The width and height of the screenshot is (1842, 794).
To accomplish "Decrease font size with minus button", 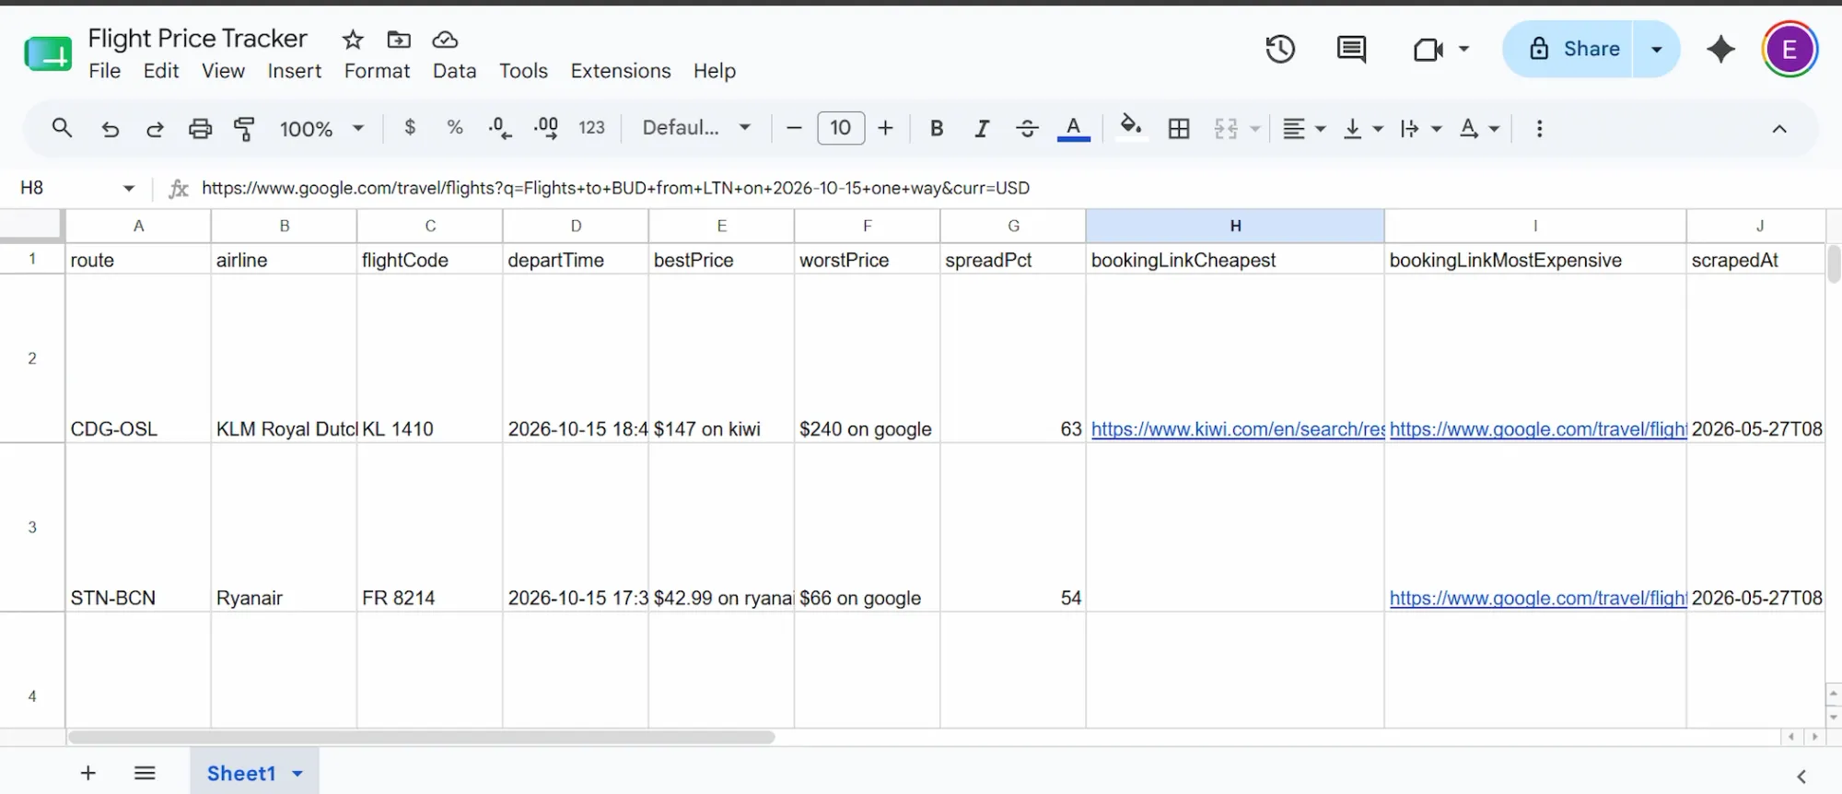I will click(794, 128).
